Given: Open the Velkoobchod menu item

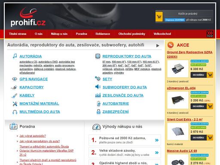Looking at the screenshot, I should 162,34.
